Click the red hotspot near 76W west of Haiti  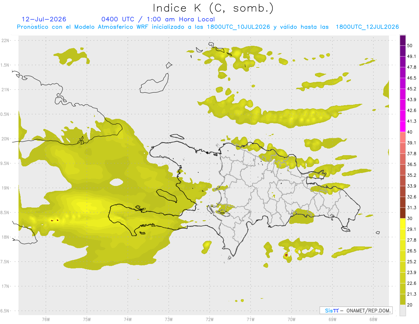(52, 220)
